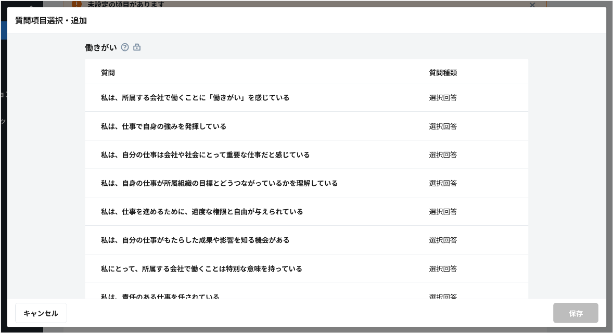The height and width of the screenshot is (333, 613).
Task: Click the 保存 save button
Action: 576,313
